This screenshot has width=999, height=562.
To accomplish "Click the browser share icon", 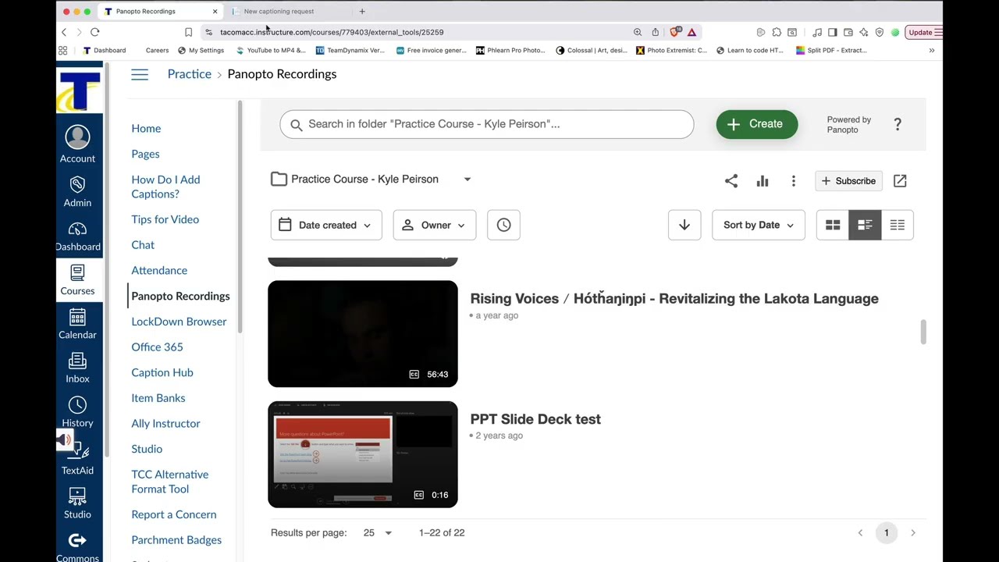I will click(x=655, y=32).
